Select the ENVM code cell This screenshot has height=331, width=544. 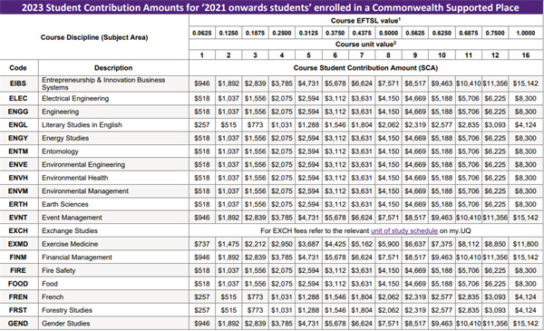(18, 190)
